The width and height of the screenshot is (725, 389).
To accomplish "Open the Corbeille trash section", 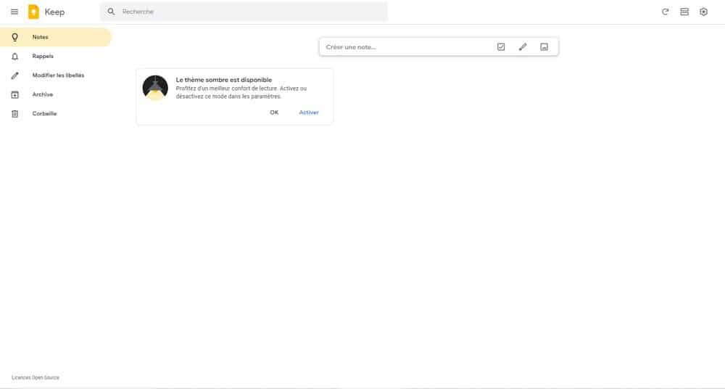I will pos(44,114).
